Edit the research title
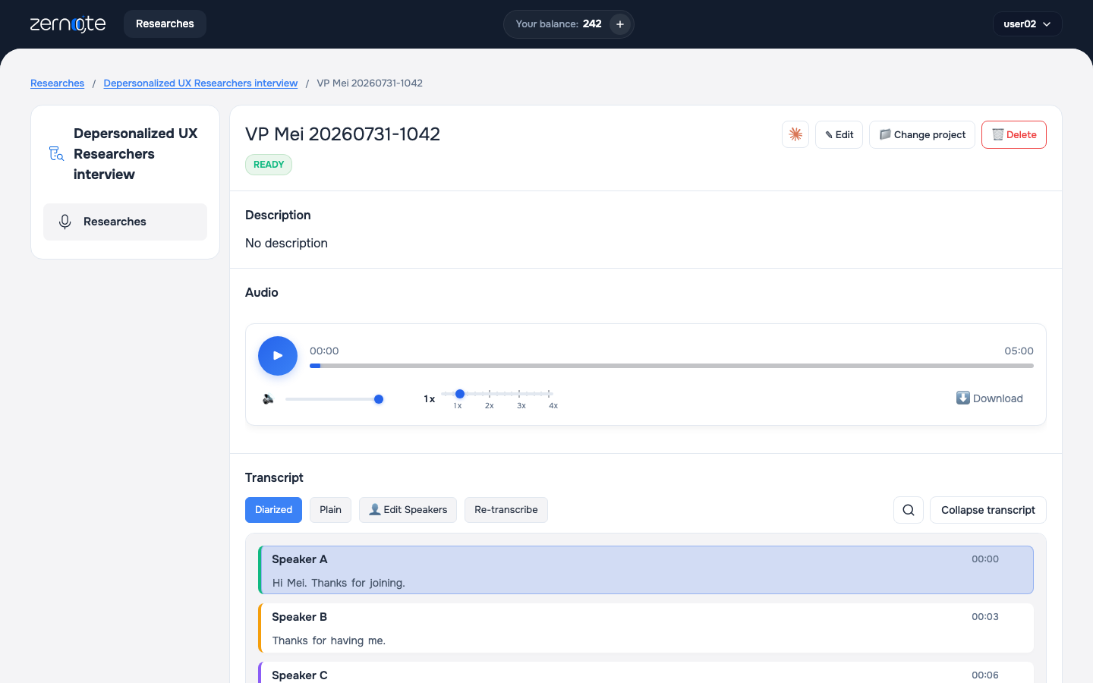Screen dimensions: 1093x683 (x=839, y=134)
